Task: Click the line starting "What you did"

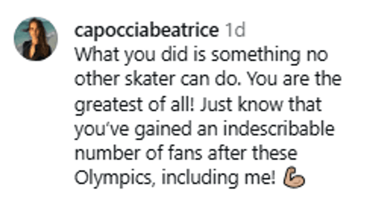Action: [x=201, y=56]
